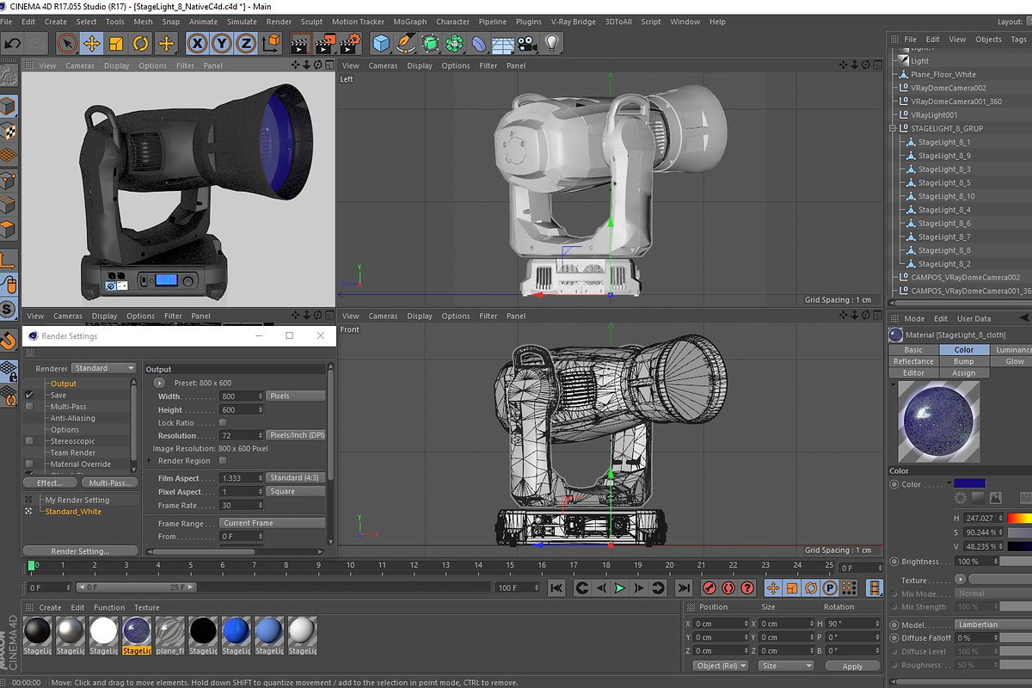
Task: Switch to the Reflectance material tab
Action: point(913,361)
